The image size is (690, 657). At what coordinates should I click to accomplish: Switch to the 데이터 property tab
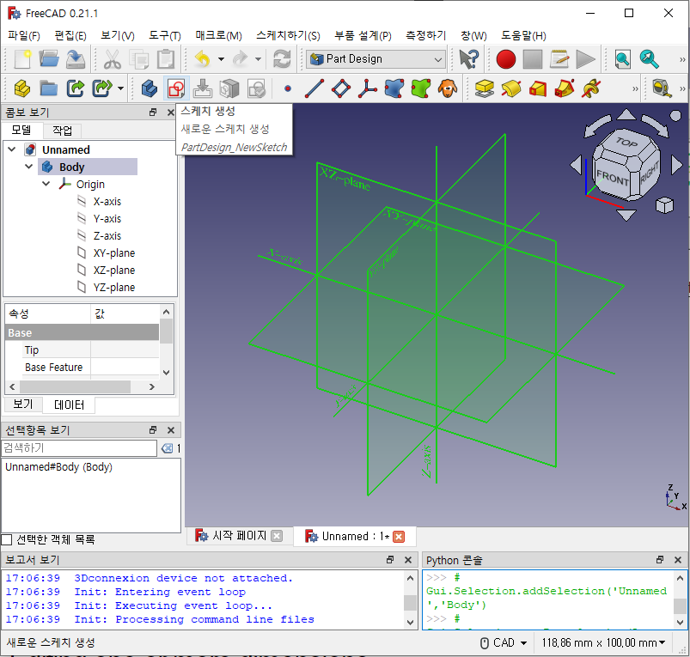point(69,405)
